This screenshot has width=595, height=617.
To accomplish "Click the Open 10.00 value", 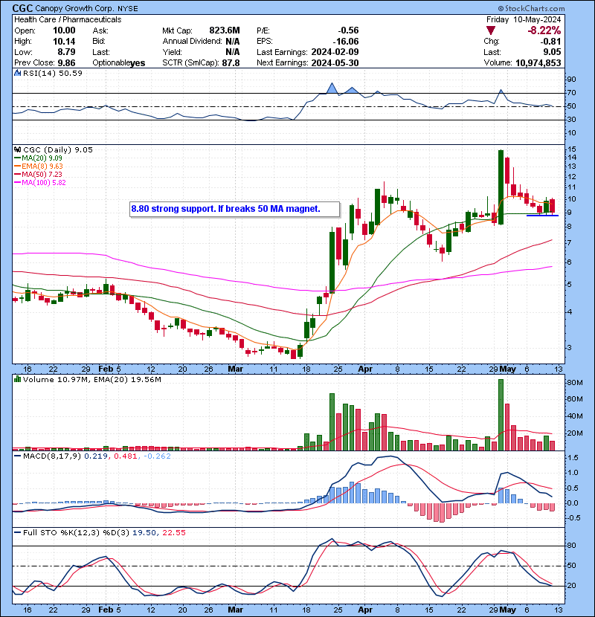I will [64, 30].
